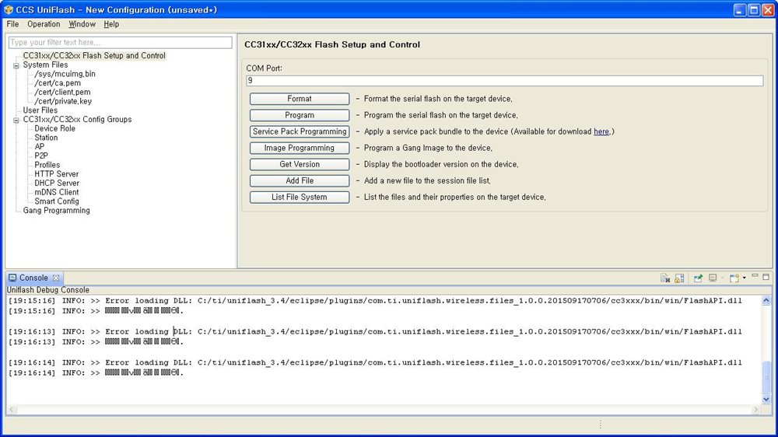Image resolution: width=778 pixels, height=437 pixels.
Task: Click the 19:16:14 Error loading DLL line
Action: (x=375, y=362)
